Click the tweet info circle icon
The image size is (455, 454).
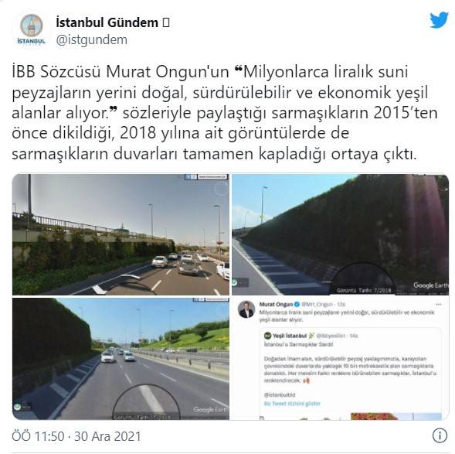tap(440, 435)
